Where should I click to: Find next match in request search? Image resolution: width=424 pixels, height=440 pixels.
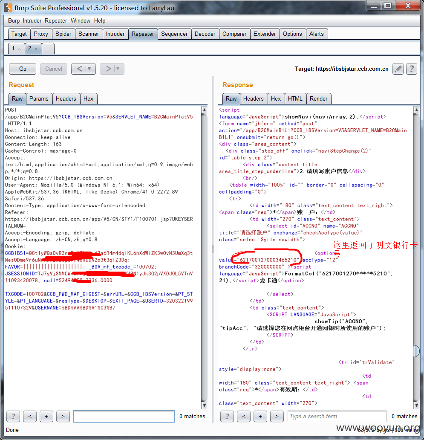pos(63,417)
